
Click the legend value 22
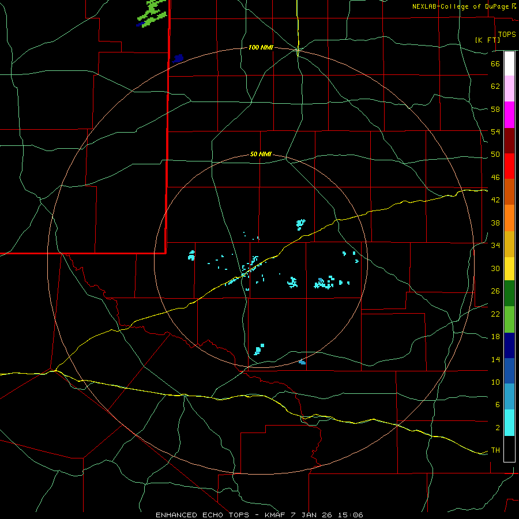[x=495, y=314]
